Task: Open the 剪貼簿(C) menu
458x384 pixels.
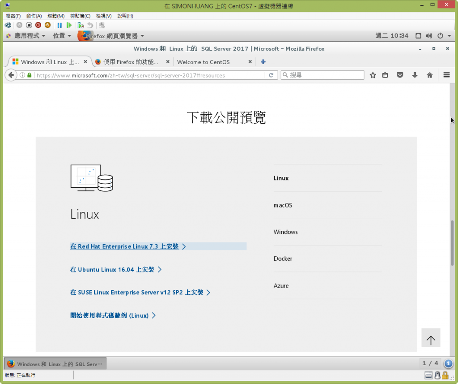Action: (81, 16)
